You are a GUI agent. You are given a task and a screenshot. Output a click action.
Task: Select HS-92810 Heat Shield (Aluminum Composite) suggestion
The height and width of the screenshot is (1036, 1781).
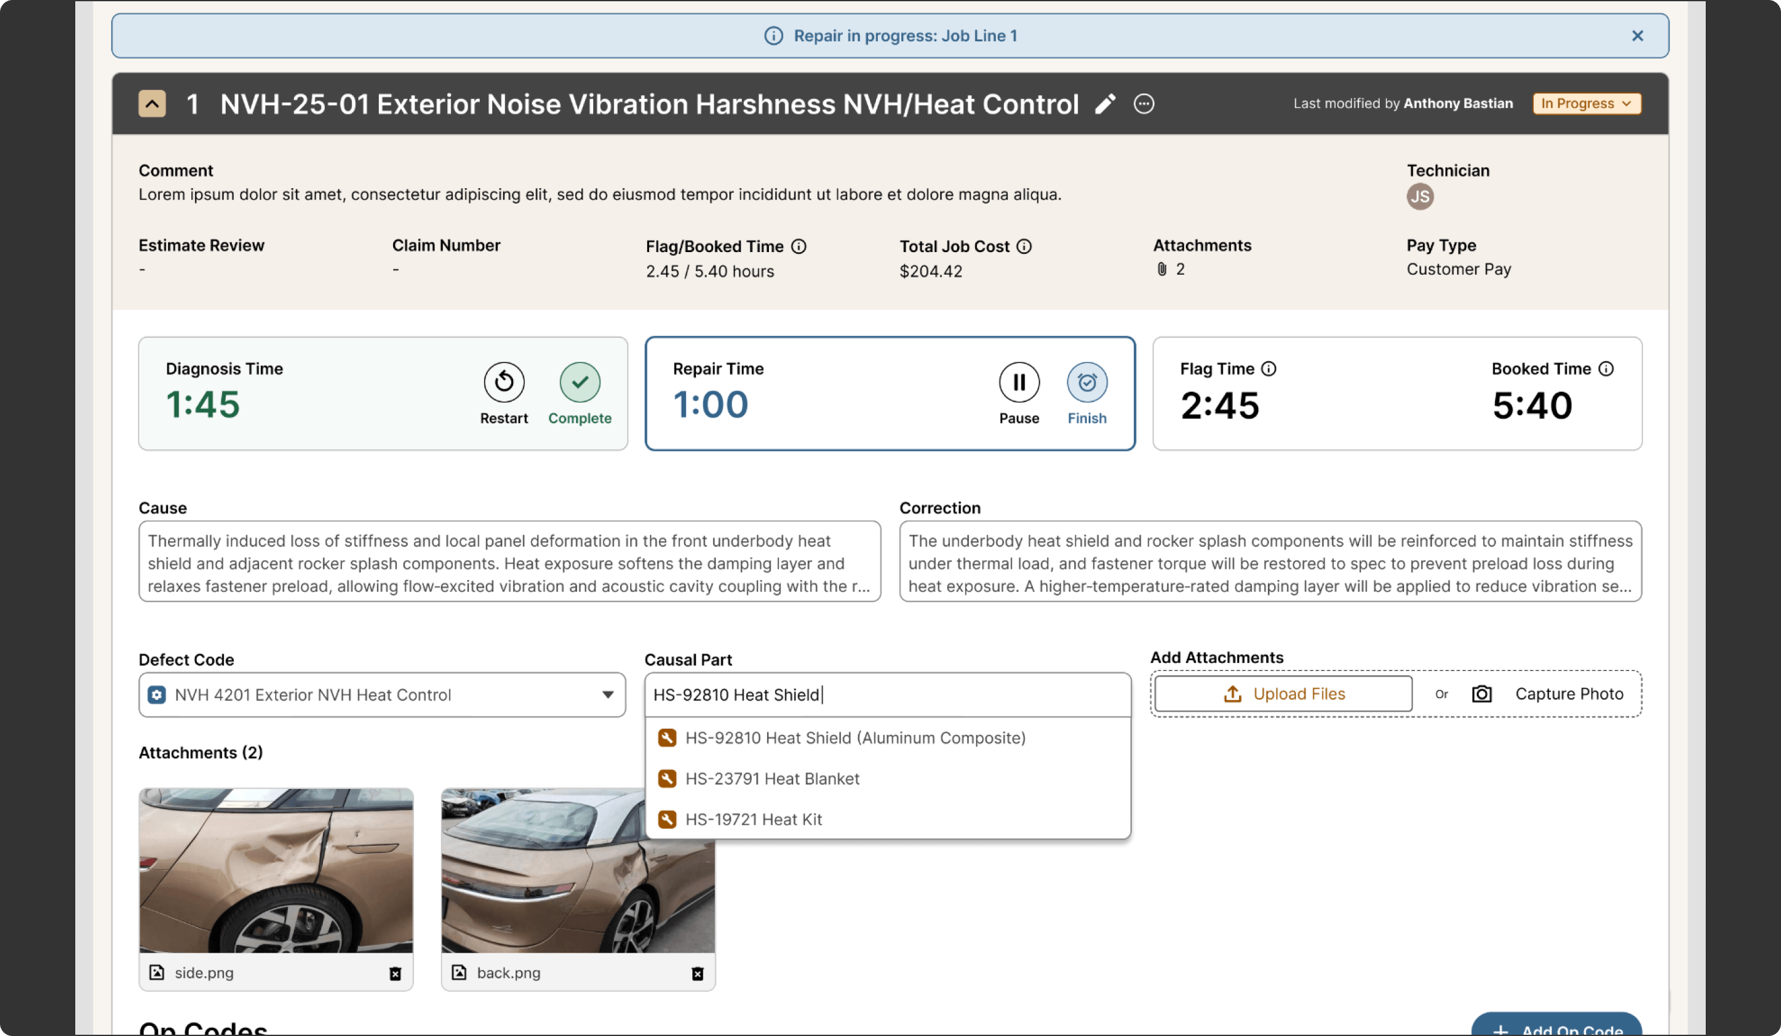tap(855, 737)
